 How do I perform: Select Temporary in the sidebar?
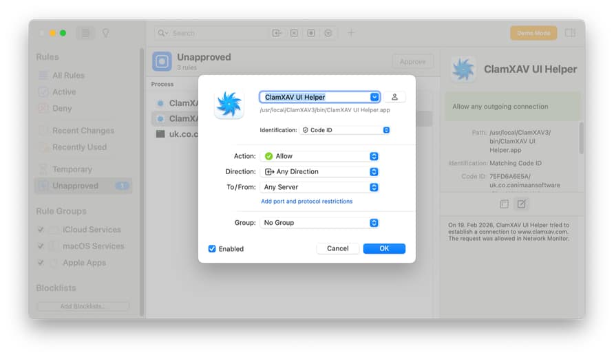coord(83,169)
